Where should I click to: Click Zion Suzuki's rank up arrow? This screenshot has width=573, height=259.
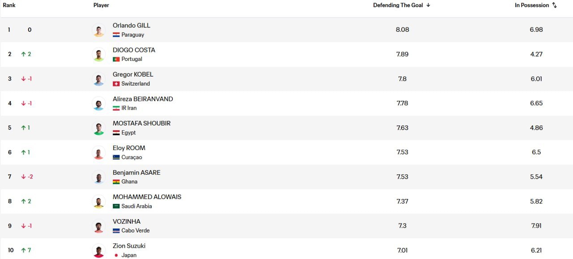tap(23, 250)
